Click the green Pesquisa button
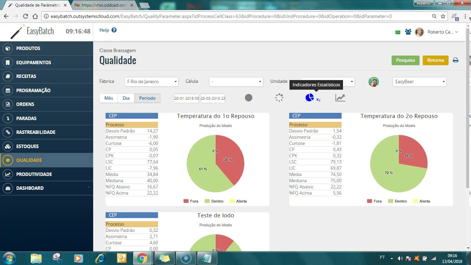This screenshot has width=471, height=265. (x=406, y=60)
